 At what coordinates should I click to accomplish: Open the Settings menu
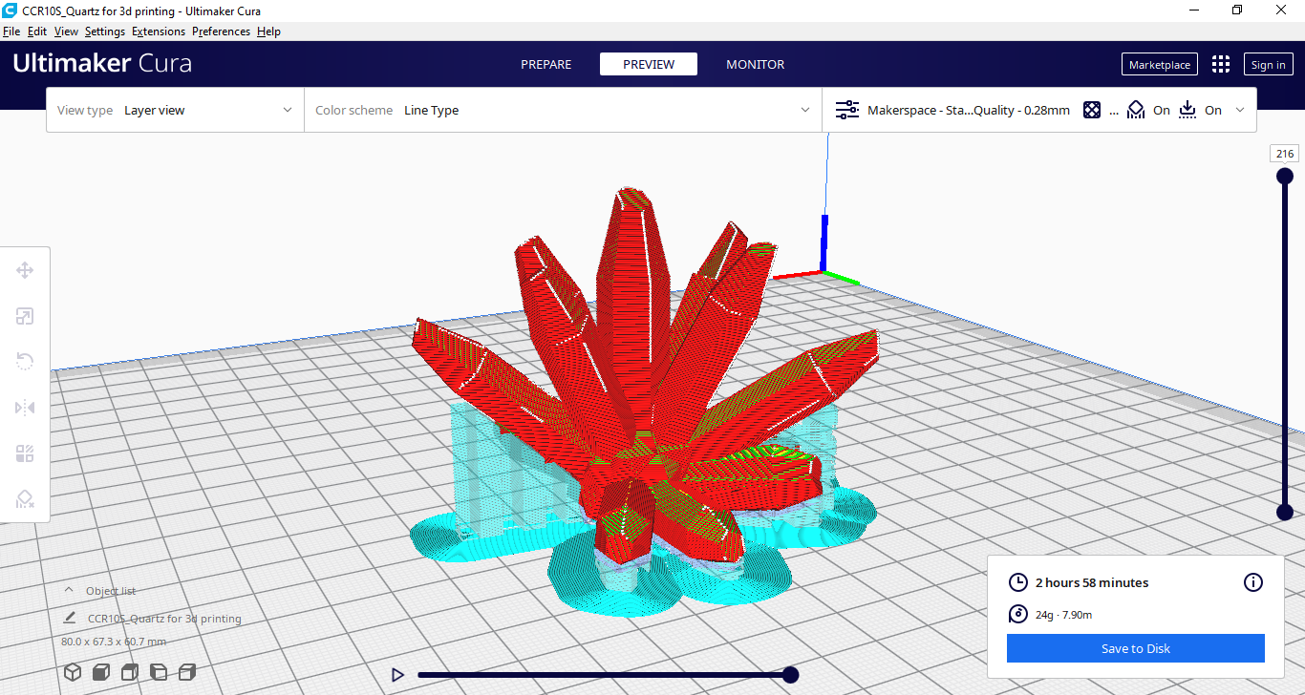click(105, 32)
